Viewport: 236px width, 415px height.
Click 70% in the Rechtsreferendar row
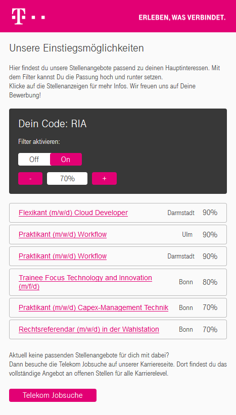click(x=210, y=329)
